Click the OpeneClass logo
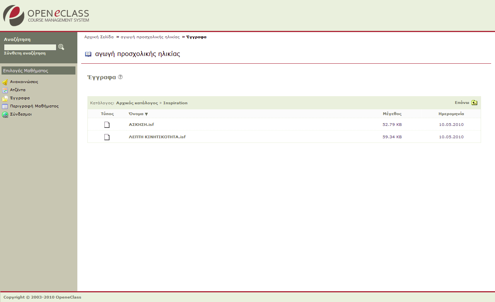Viewport: 495px width, 302px height. click(x=46, y=15)
